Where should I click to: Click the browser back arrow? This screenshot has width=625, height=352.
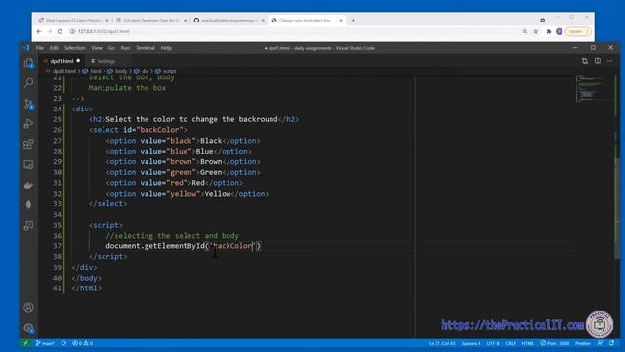(39, 31)
